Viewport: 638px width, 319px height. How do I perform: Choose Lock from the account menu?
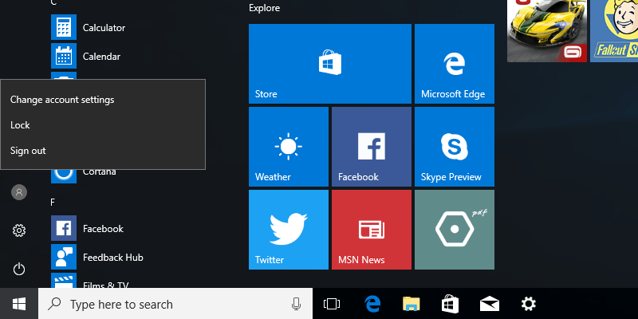[x=21, y=125]
